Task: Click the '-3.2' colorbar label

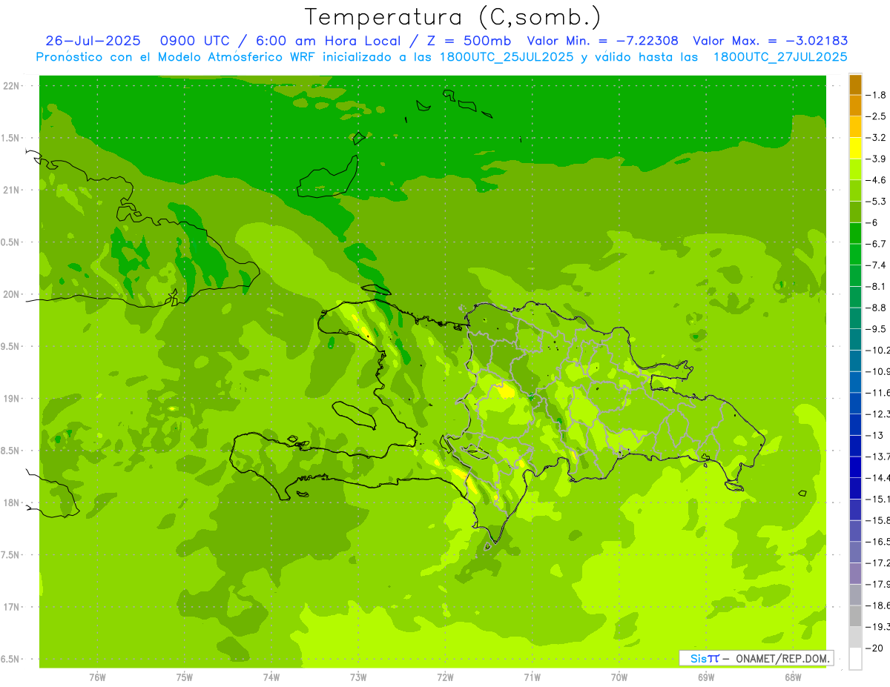Action: coord(876,138)
